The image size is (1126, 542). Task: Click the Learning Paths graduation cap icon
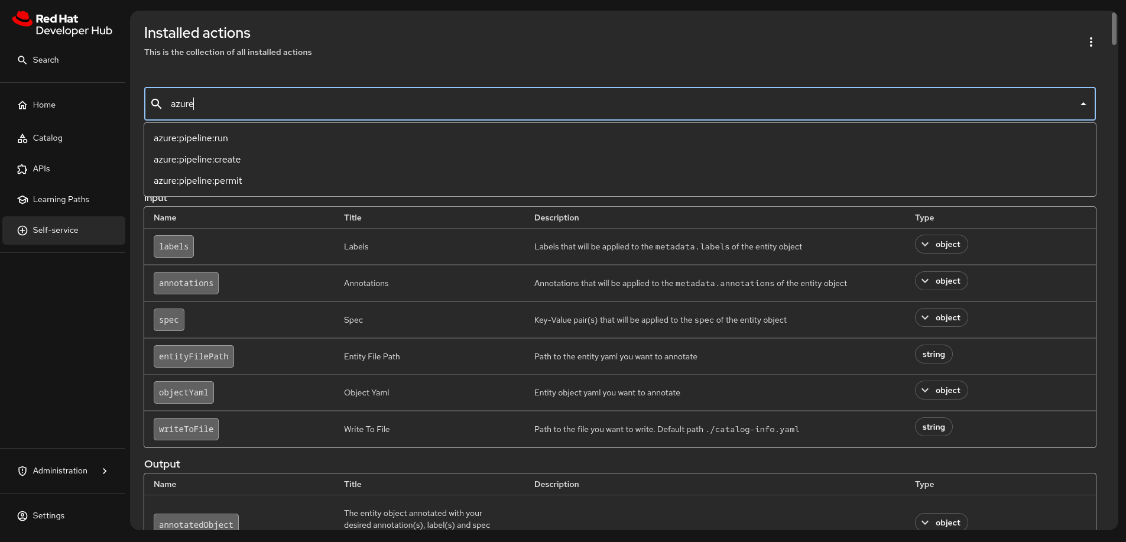22,200
